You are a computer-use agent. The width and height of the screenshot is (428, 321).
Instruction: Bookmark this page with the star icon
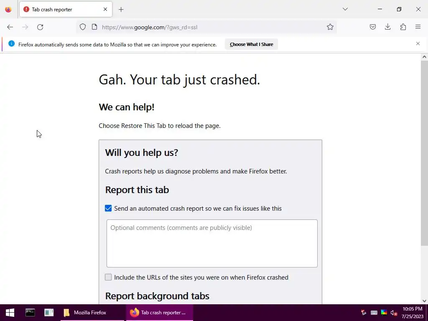click(x=330, y=27)
